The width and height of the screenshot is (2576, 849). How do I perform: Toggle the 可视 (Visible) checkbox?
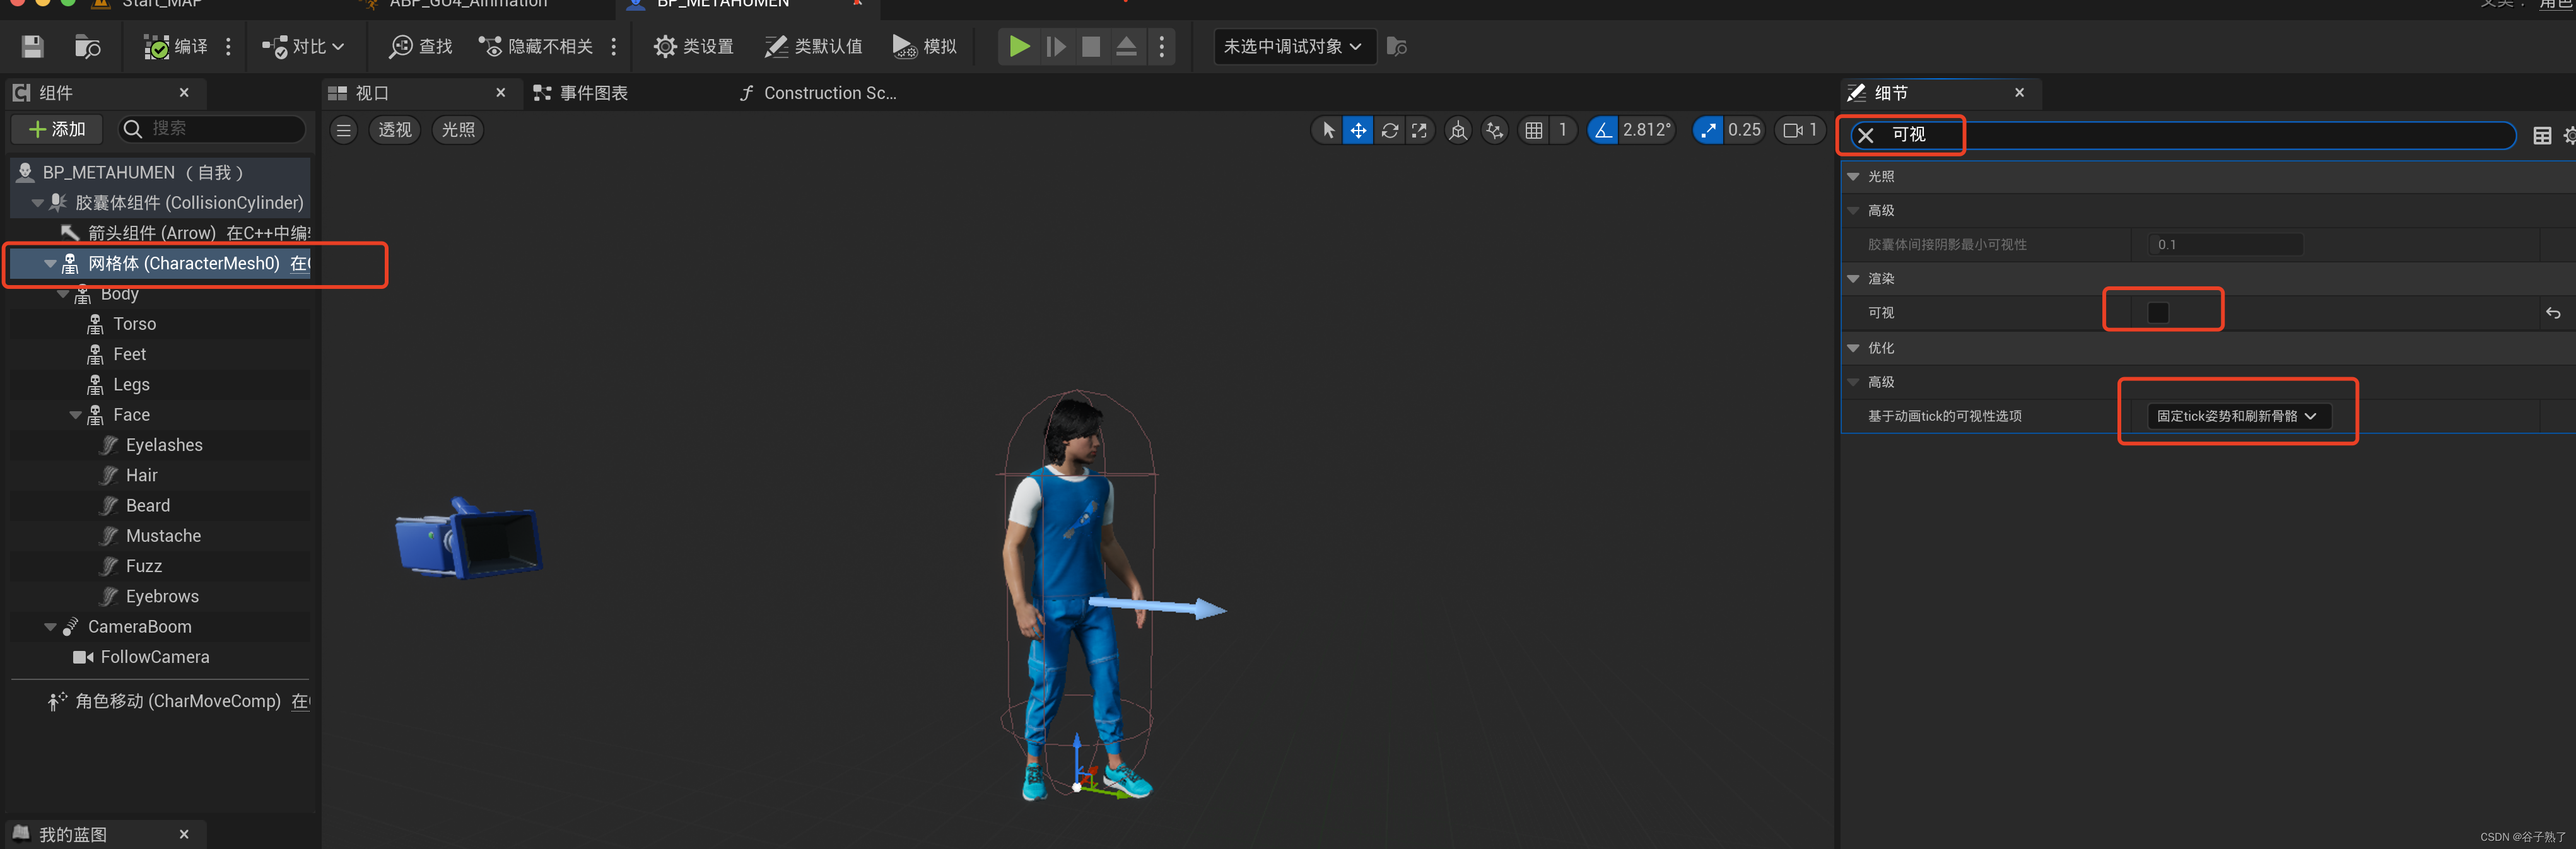2157,312
